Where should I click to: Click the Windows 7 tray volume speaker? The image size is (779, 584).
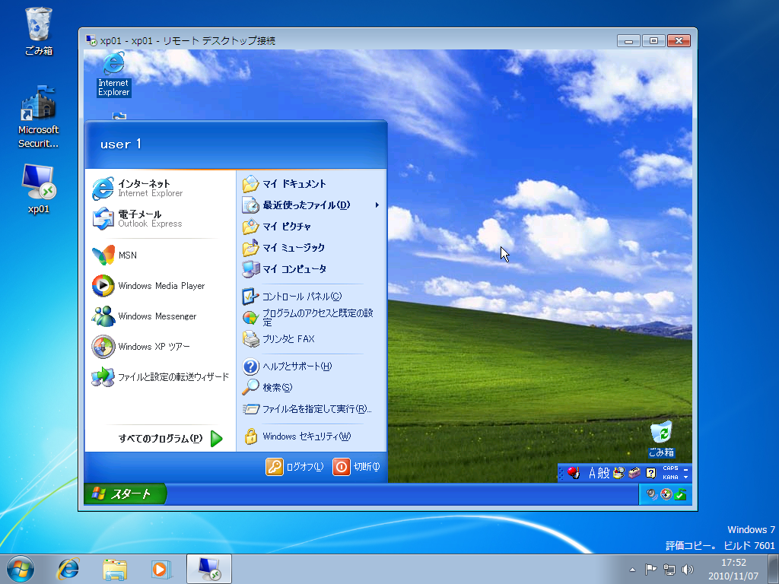688,569
